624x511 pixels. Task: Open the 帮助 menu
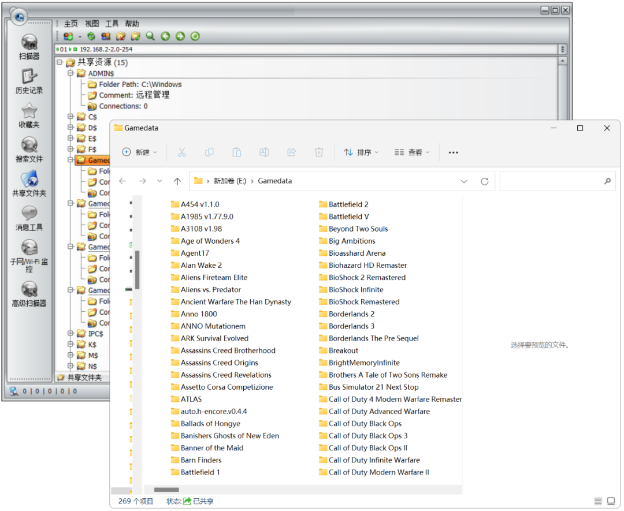pyautogui.click(x=132, y=24)
